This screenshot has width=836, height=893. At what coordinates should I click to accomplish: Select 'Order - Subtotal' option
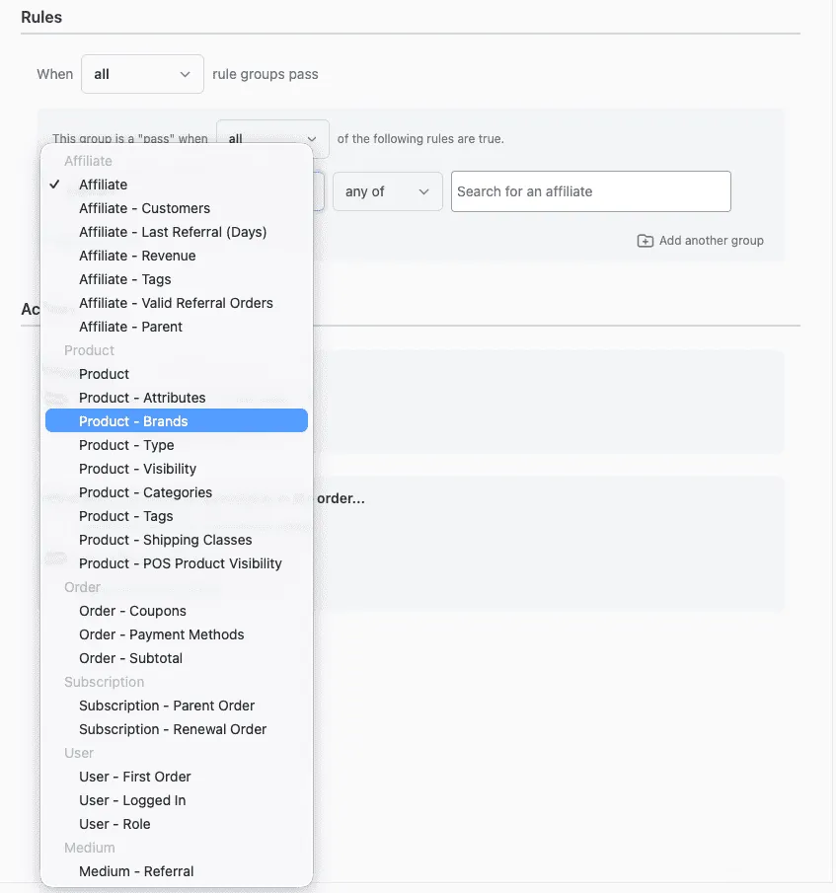click(177, 658)
